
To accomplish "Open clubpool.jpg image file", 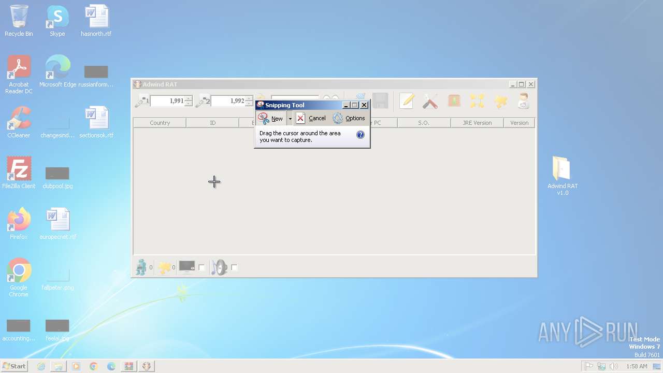I will click(x=57, y=177).
